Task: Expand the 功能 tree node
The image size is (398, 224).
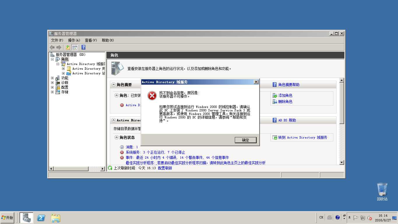Action: point(52,78)
